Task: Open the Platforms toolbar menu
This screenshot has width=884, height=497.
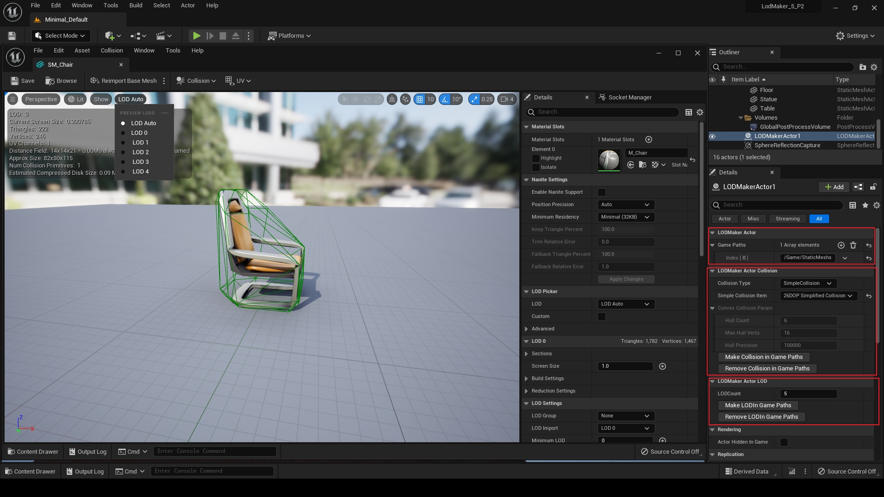Action: tap(289, 35)
